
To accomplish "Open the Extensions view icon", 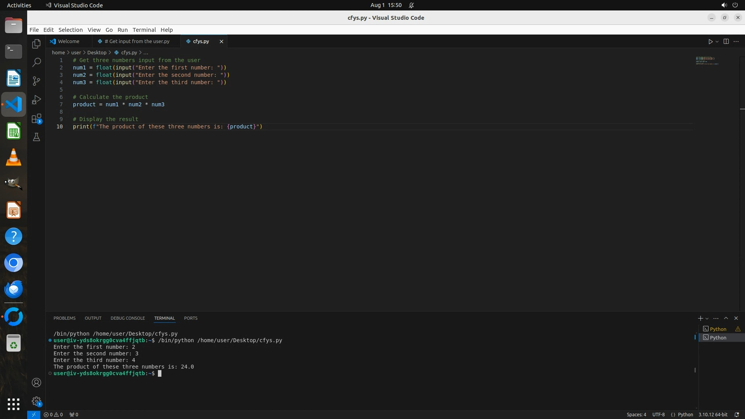I will [x=36, y=118].
